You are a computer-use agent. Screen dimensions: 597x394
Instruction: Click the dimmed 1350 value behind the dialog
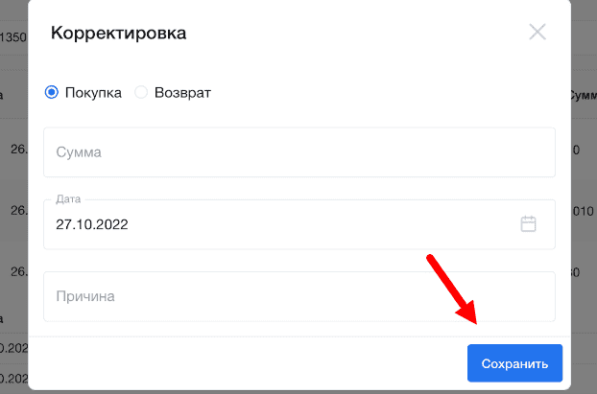tap(13, 37)
